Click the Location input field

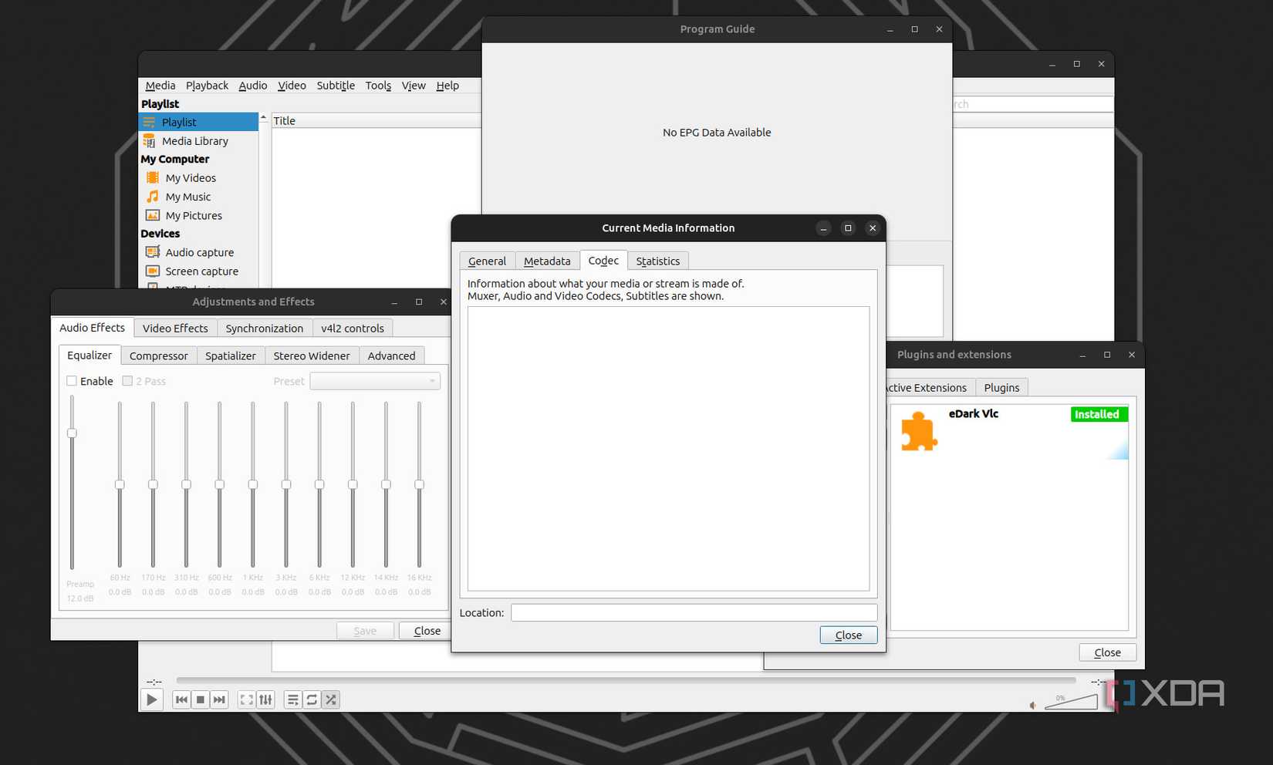693,612
